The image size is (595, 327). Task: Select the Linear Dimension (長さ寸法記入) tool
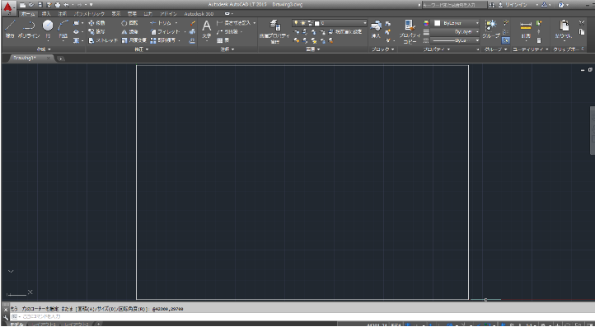pyautogui.click(x=233, y=23)
